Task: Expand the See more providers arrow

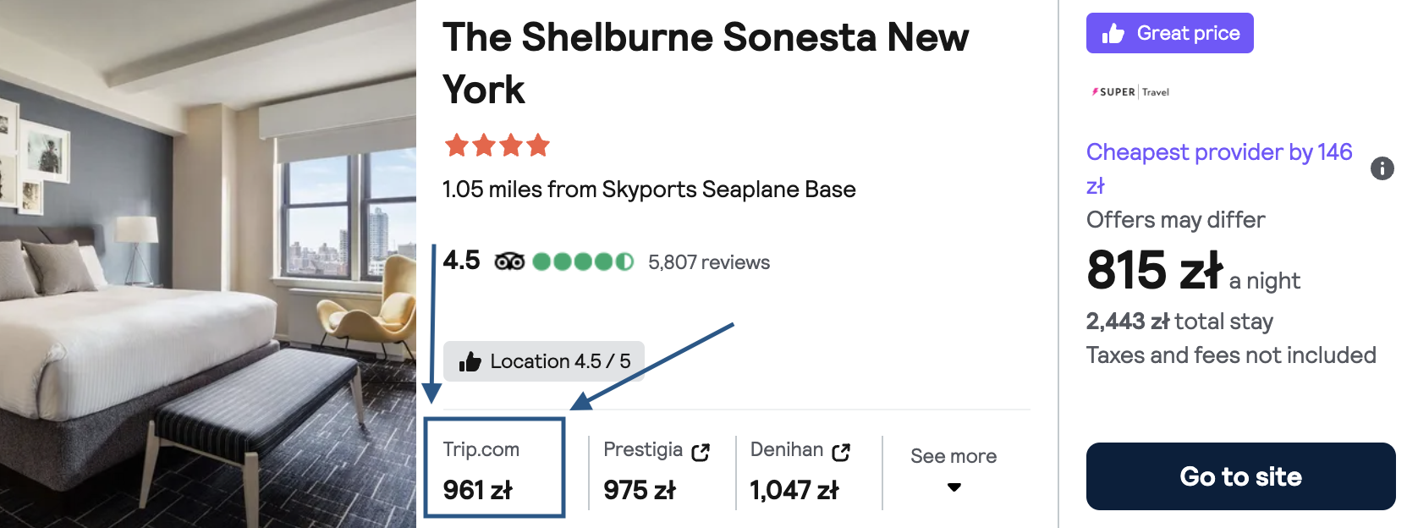Action: pyautogui.click(x=954, y=487)
